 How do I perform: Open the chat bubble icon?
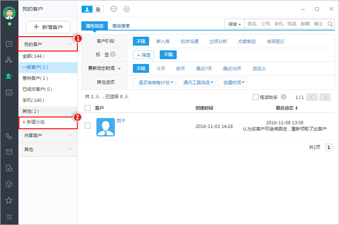coord(114,9)
